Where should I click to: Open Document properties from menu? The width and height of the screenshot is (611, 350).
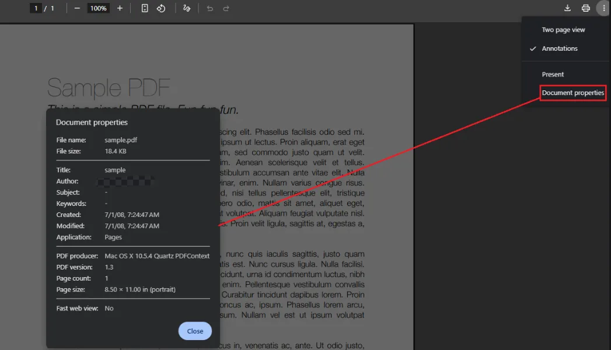click(573, 93)
